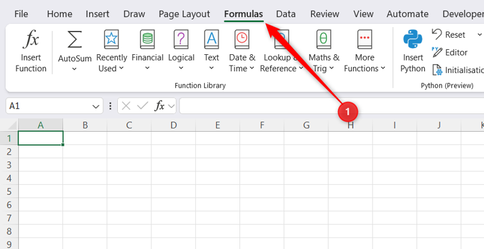Viewport: 484px width, 249px height.
Task: Click the Insert Function fx icon
Action: coord(31,39)
